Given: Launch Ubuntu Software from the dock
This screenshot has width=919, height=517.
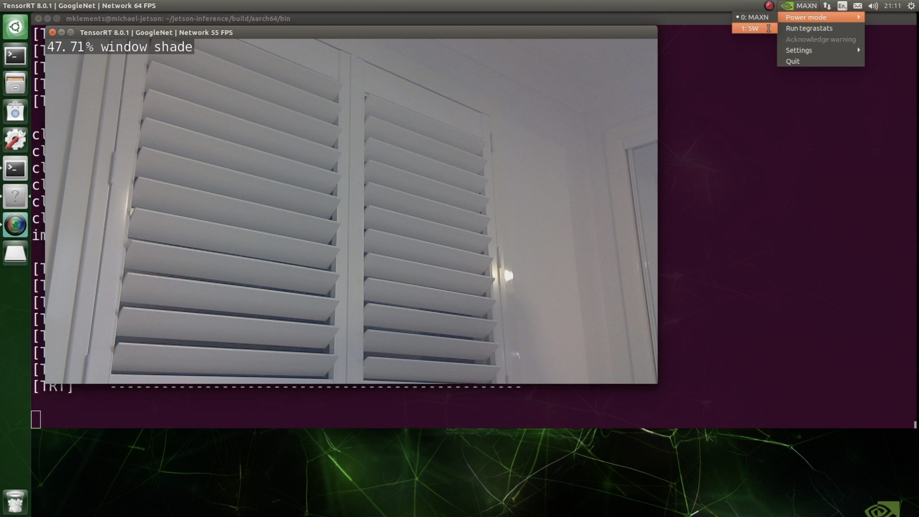Looking at the screenshot, I should 15,112.
